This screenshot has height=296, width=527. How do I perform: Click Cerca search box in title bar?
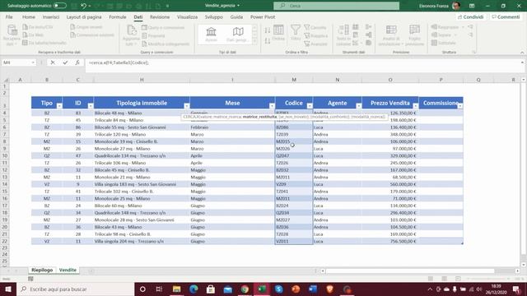(x=336, y=6)
